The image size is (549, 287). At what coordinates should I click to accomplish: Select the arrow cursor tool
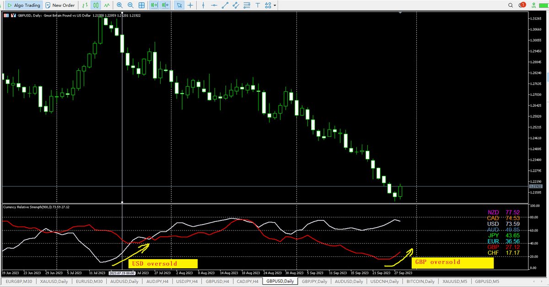[179, 5]
